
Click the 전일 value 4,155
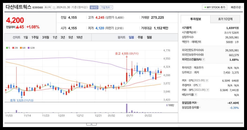[72, 18]
